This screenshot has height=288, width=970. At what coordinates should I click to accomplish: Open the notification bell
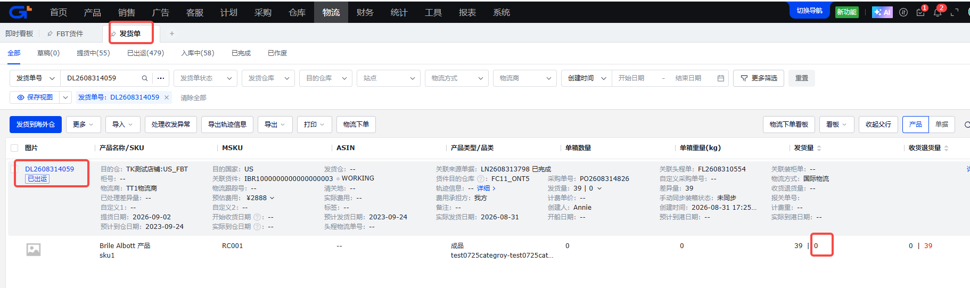click(938, 12)
